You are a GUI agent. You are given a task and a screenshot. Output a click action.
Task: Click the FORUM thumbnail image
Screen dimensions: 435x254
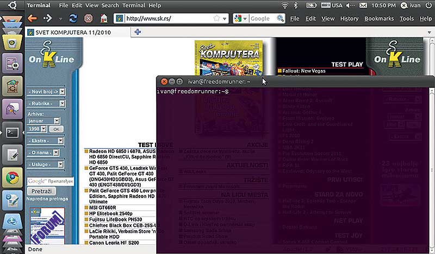pyautogui.click(x=47, y=226)
